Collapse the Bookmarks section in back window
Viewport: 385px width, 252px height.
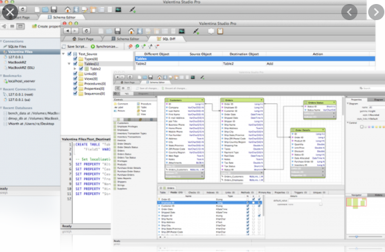click(1, 76)
